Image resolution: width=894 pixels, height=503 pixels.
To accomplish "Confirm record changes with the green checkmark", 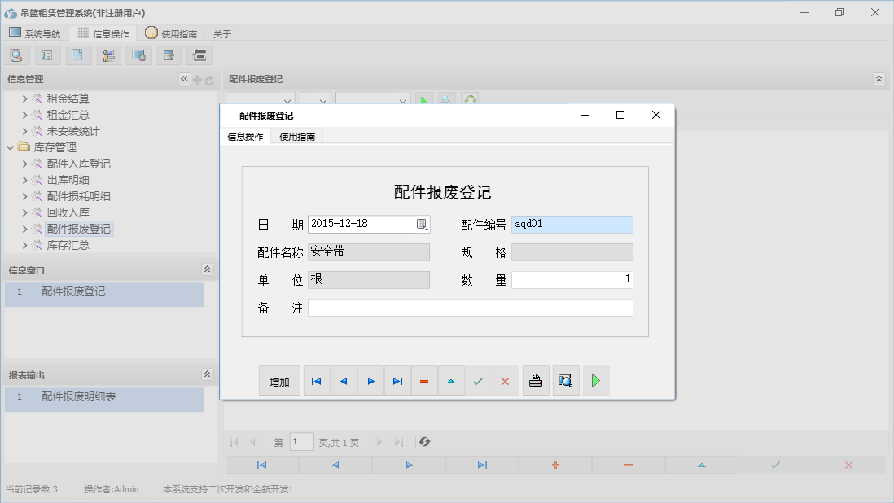I will [x=478, y=380].
